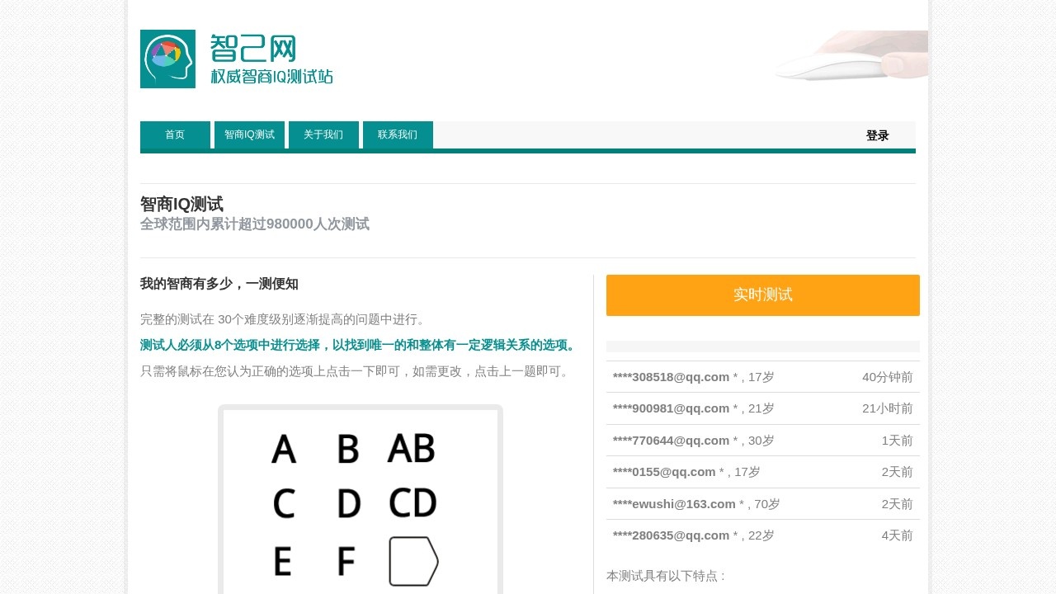This screenshot has width=1056, height=594.
Task: Select answer option CD in the puzzle
Action: click(412, 504)
